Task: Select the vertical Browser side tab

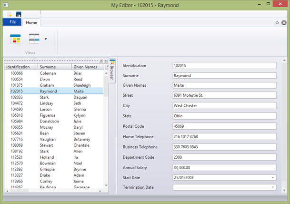Action: (x=112, y=71)
